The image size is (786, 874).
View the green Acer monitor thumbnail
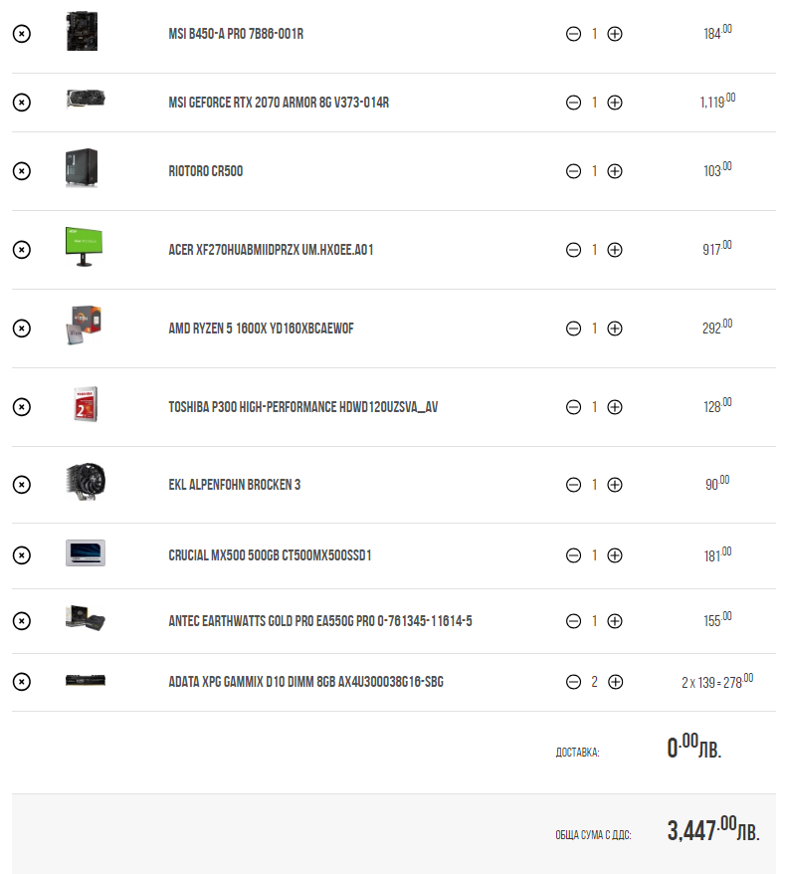click(x=85, y=247)
